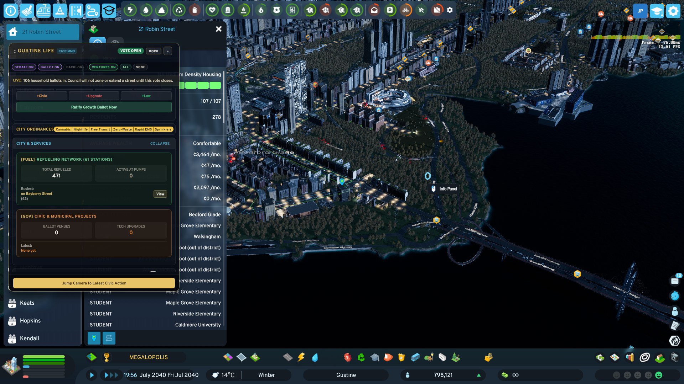Screen dimensions: 684x384
Task: Open the Police badge infoview icon
Action: (x=276, y=10)
